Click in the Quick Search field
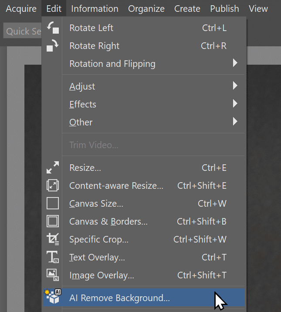The image size is (281, 312). point(22,31)
